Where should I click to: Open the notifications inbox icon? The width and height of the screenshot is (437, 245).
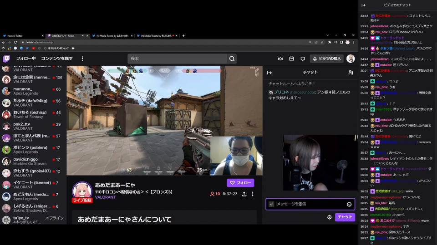tap(291, 59)
